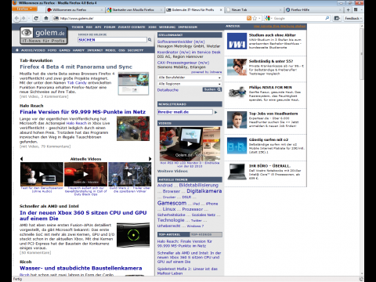Play the sidebar Videos player
The width and height of the screenshot is (376, 282).
point(190,144)
